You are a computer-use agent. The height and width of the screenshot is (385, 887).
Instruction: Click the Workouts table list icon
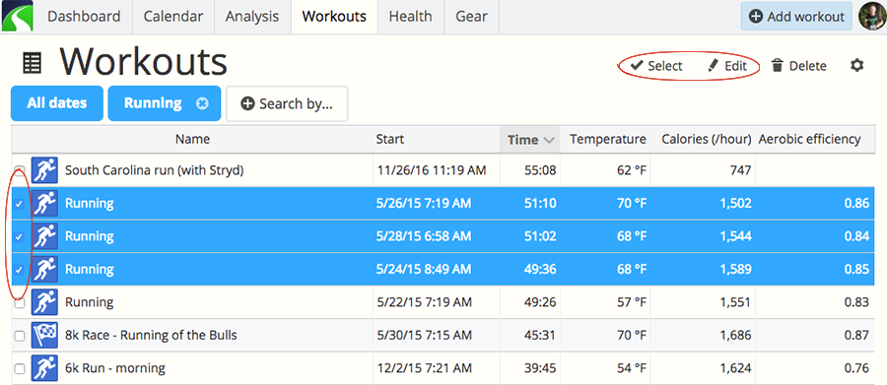pyautogui.click(x=32, y=63)
